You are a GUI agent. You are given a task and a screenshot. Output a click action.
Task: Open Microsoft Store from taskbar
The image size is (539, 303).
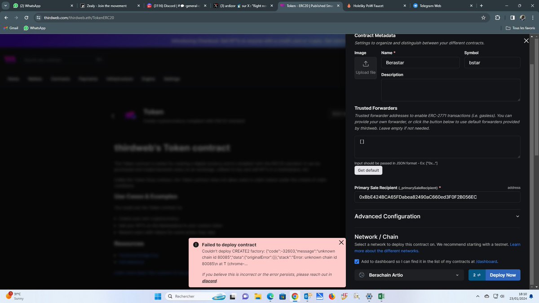pyautogui.click(x=282, y=296)
